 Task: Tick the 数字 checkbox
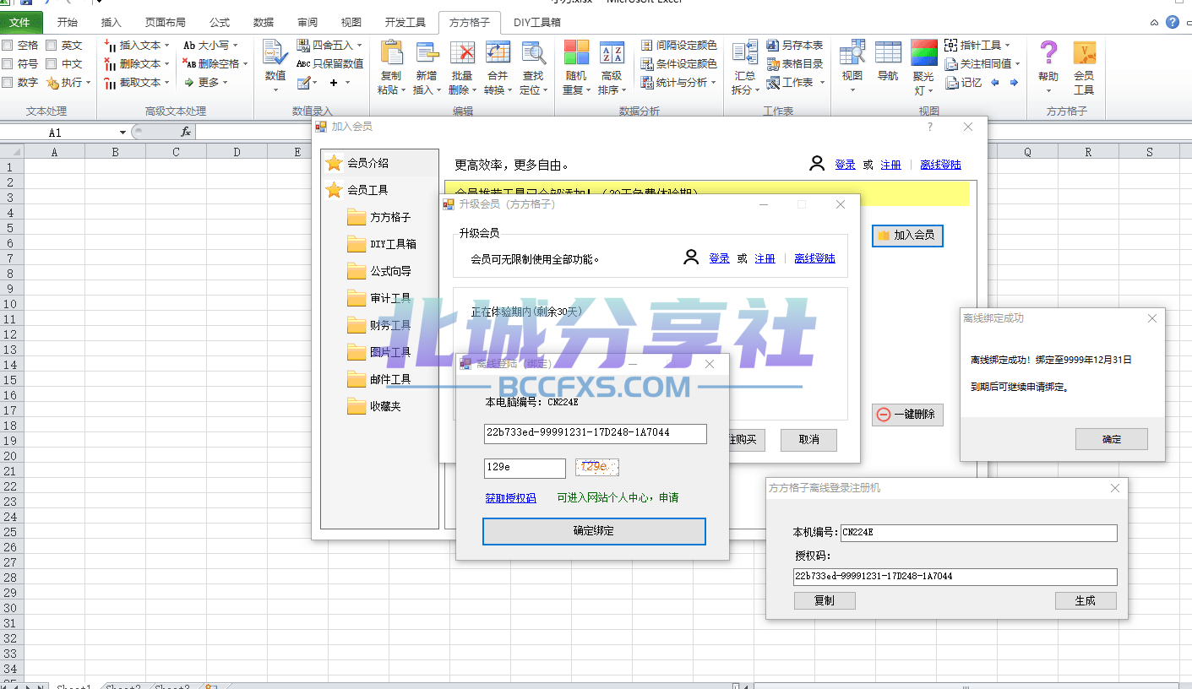click(x=8, y=82)
